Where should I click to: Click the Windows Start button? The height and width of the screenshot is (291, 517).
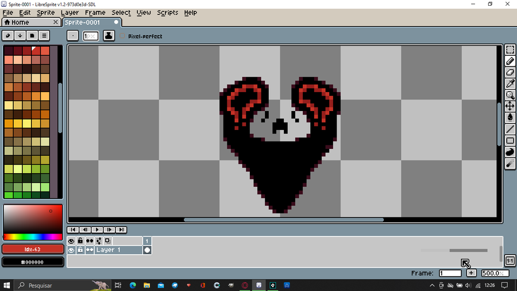tap(6, 285)
